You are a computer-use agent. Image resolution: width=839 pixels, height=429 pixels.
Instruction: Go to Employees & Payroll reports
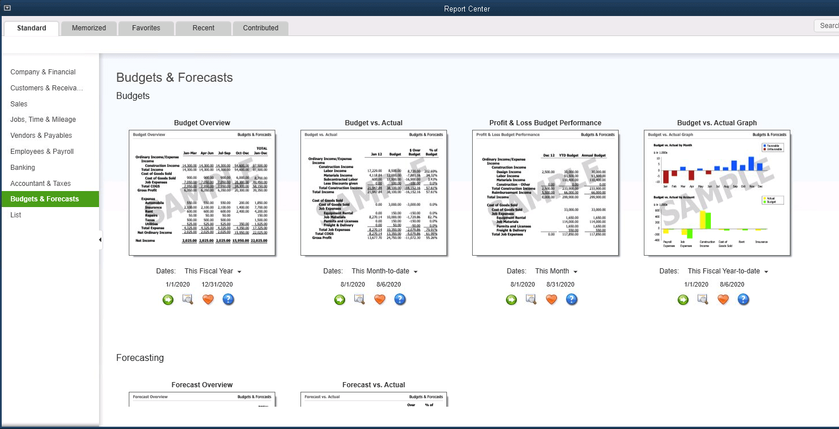coord(42,152)
